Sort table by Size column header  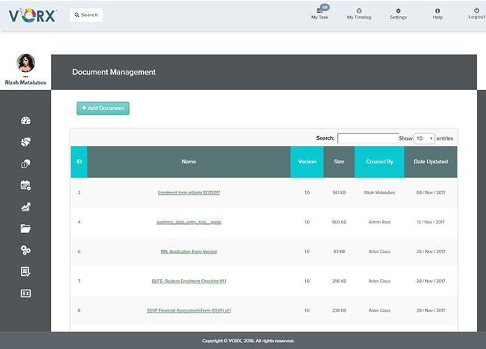click(x=339, y=161)
